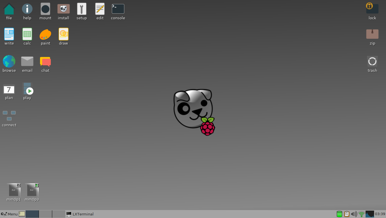
Task: Open the console terminal icon
Action: 118,9
